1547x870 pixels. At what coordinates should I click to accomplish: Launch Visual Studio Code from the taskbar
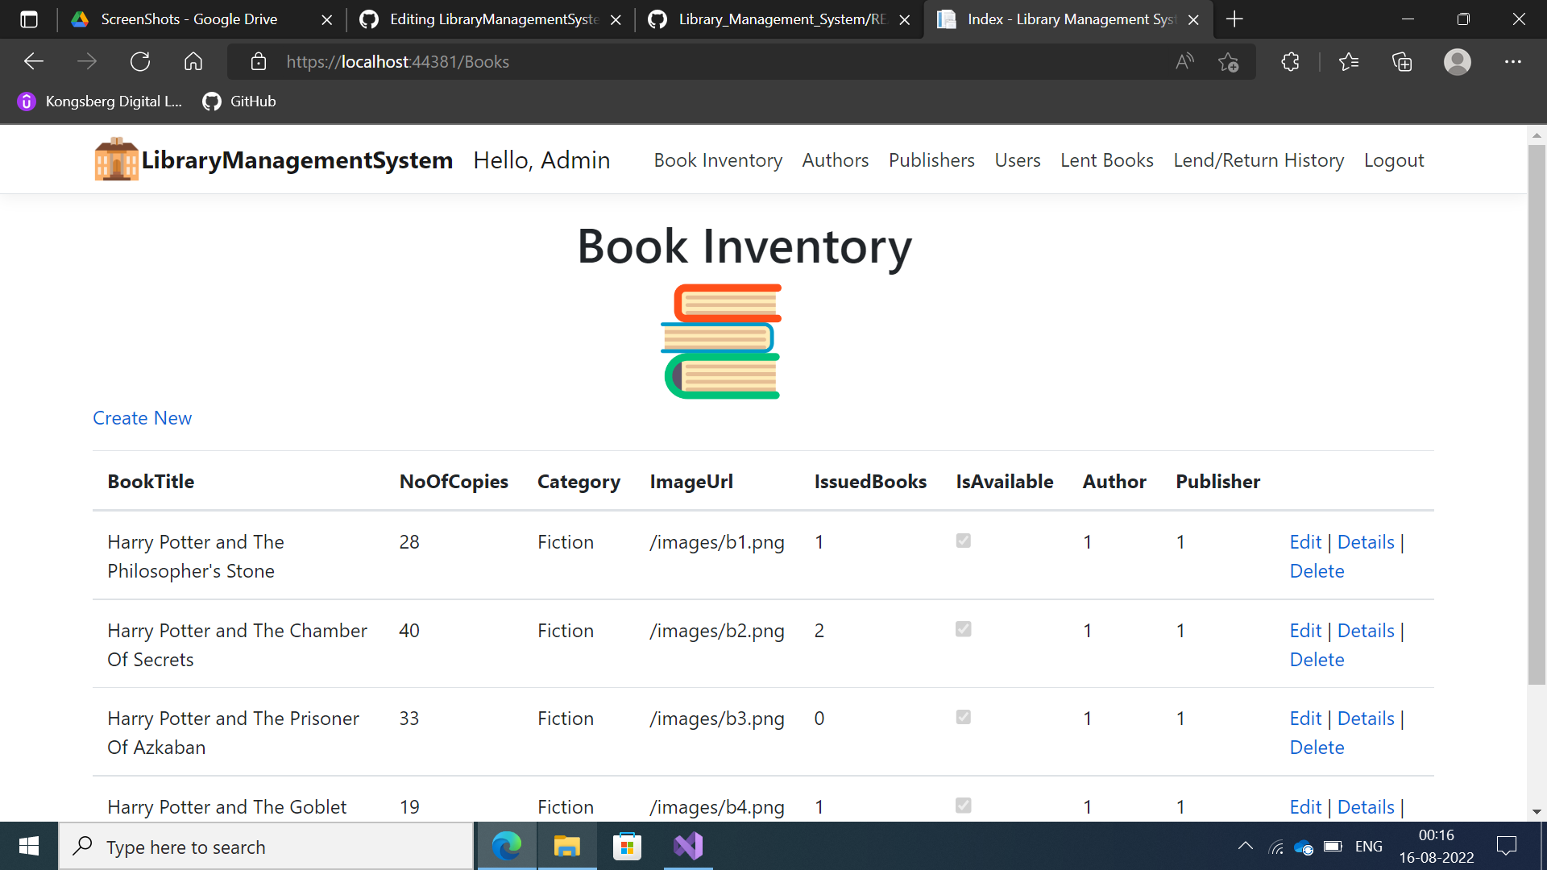pyautogui.click(x=686, y=846)
